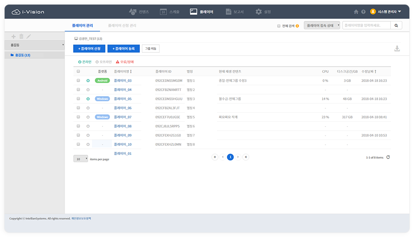Open the 플레이어 접속 상태 dropdown
The width and height of the screenshot is (414, 237).
point(322,26)
